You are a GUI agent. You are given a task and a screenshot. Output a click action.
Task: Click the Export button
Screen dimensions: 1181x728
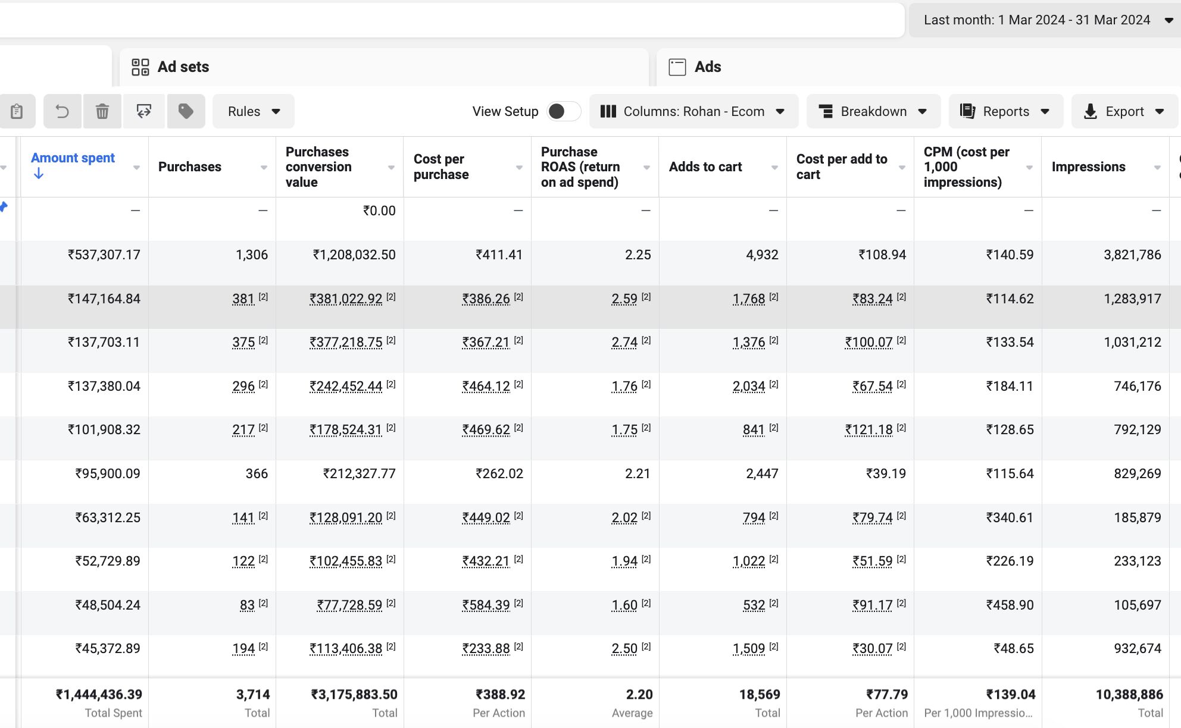[1124, 111]
